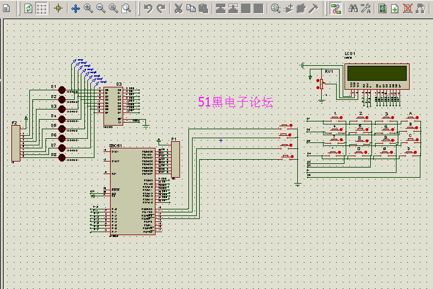Choose the block copy tool
The height and width of the screenshot is (289, 433).
[x=221, y=8]
